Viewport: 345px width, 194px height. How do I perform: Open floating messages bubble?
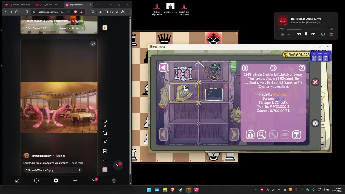118,165
